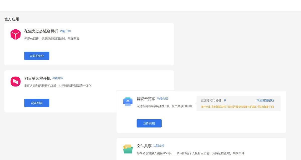Click the 将存储设备接入设备USB接口 description
Screen dimensions: 301x160
[190, 153]
